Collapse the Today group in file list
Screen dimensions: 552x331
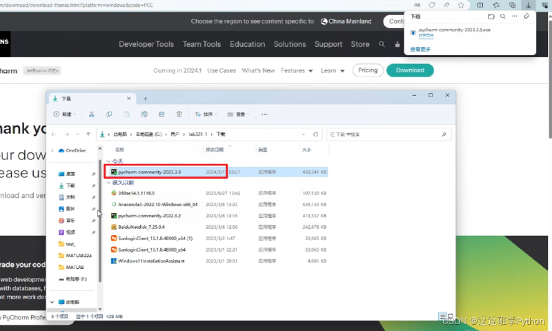(108, 161)
